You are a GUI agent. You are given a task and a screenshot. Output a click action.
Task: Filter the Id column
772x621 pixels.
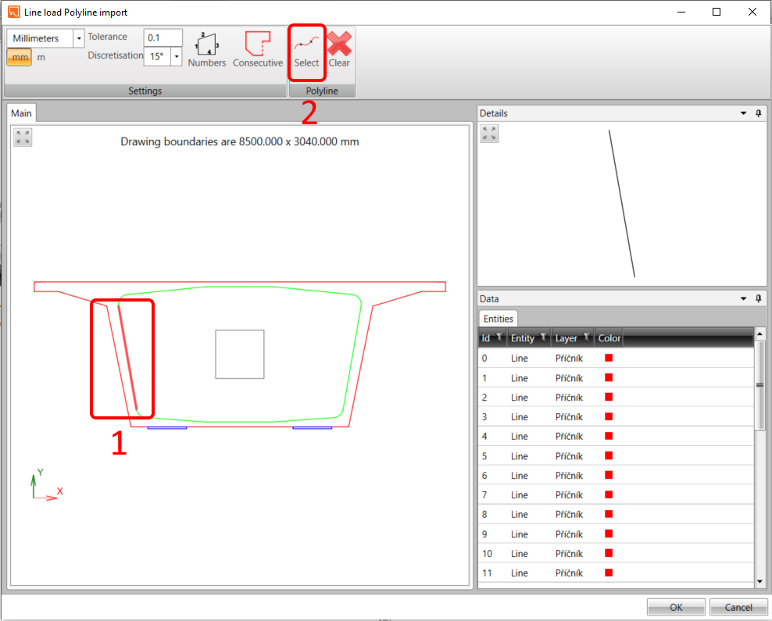click(499, 337)
